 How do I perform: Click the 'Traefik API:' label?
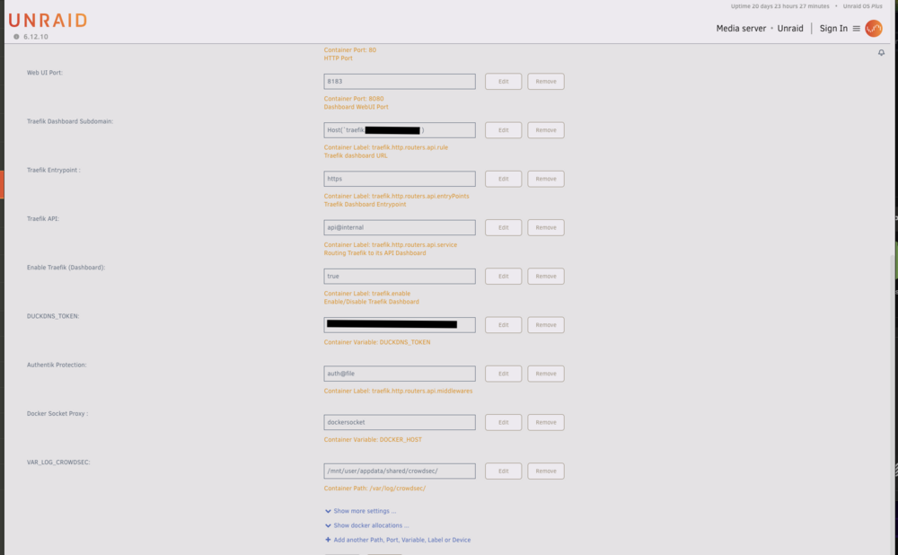(43, 219)
